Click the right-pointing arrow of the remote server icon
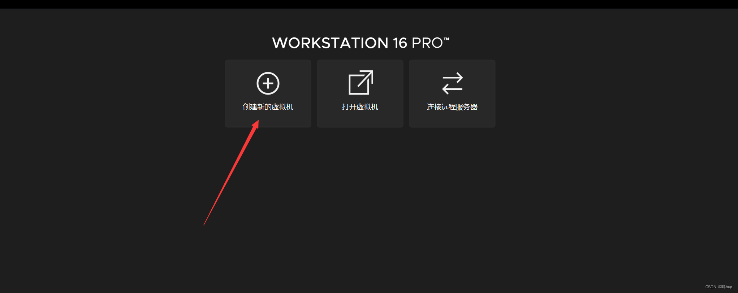This screenshot has width=738, height=293. tap(453, 78)
